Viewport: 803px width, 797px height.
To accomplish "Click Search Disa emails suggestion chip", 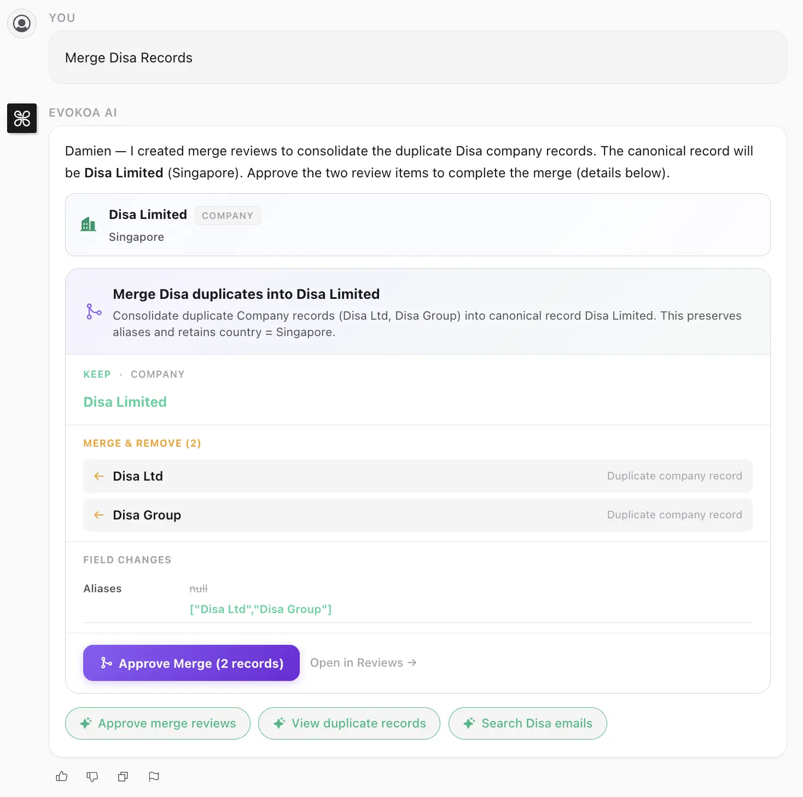I will (527, 723).
